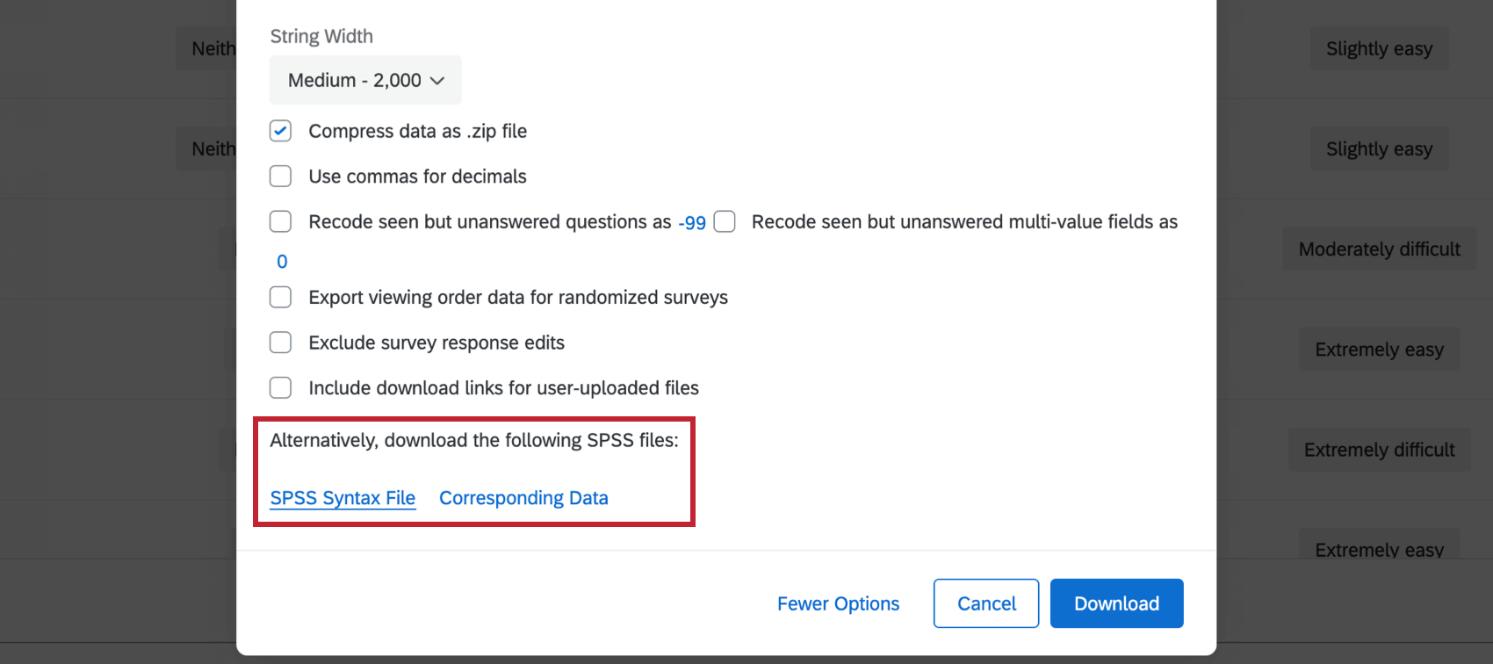Open the String Width dropdown
The height and width of the screenshot is (664, 1493).
click(x=364, y=80)
